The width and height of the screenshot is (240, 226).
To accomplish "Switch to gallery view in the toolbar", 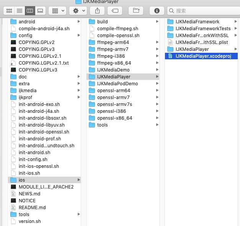I will click(x=40, y=11).
